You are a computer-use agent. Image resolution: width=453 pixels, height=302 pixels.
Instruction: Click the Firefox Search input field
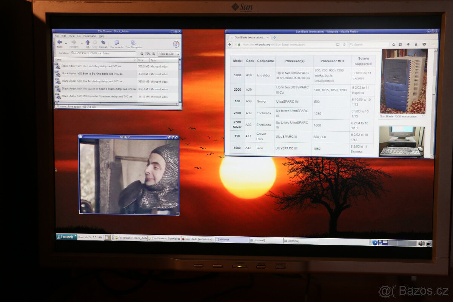point(368,44)
